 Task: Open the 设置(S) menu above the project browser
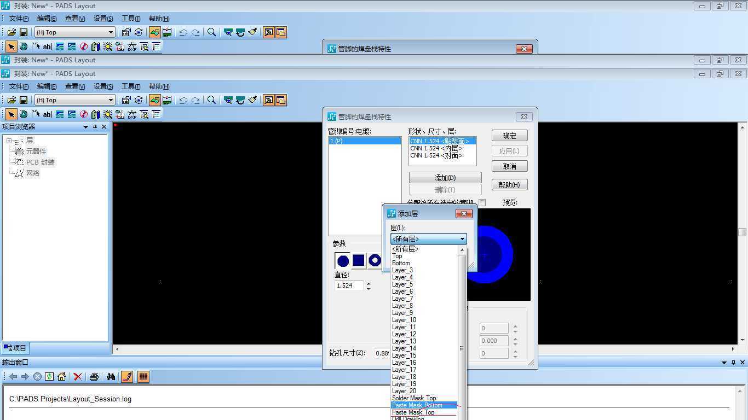pyautogui.click(x=103, y=86)
